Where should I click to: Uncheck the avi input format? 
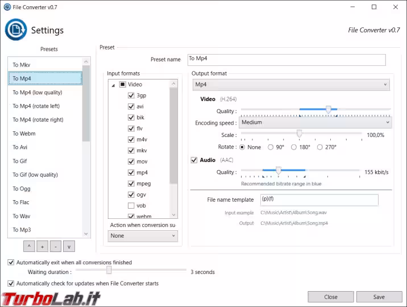[131, 106]
